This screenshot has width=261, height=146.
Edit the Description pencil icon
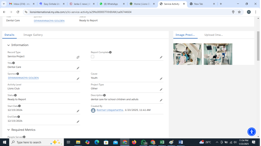pos(161,100)
